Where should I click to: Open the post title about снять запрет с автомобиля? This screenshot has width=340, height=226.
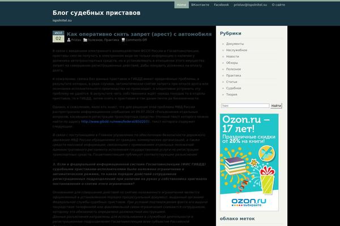point(139,34)
